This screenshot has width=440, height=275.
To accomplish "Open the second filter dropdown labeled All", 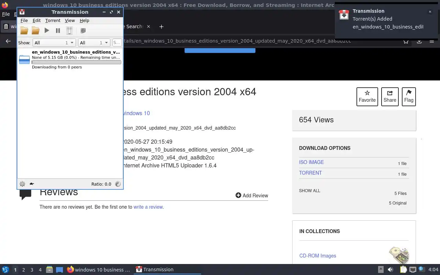I will click(94, 43).
